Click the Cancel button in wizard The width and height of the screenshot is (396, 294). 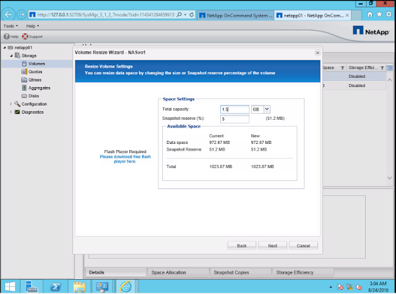coord(303,245)
